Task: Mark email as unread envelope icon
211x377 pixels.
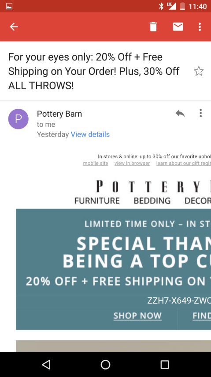Action: click(178, 27)
